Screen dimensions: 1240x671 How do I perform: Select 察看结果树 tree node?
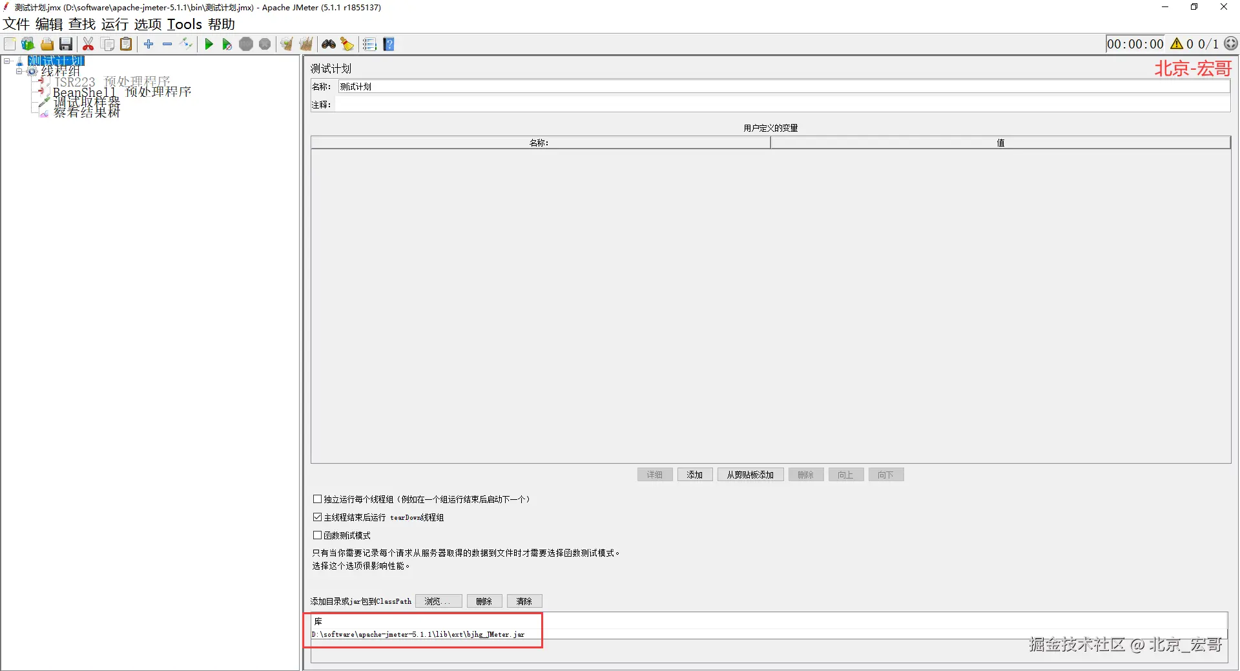87,112
